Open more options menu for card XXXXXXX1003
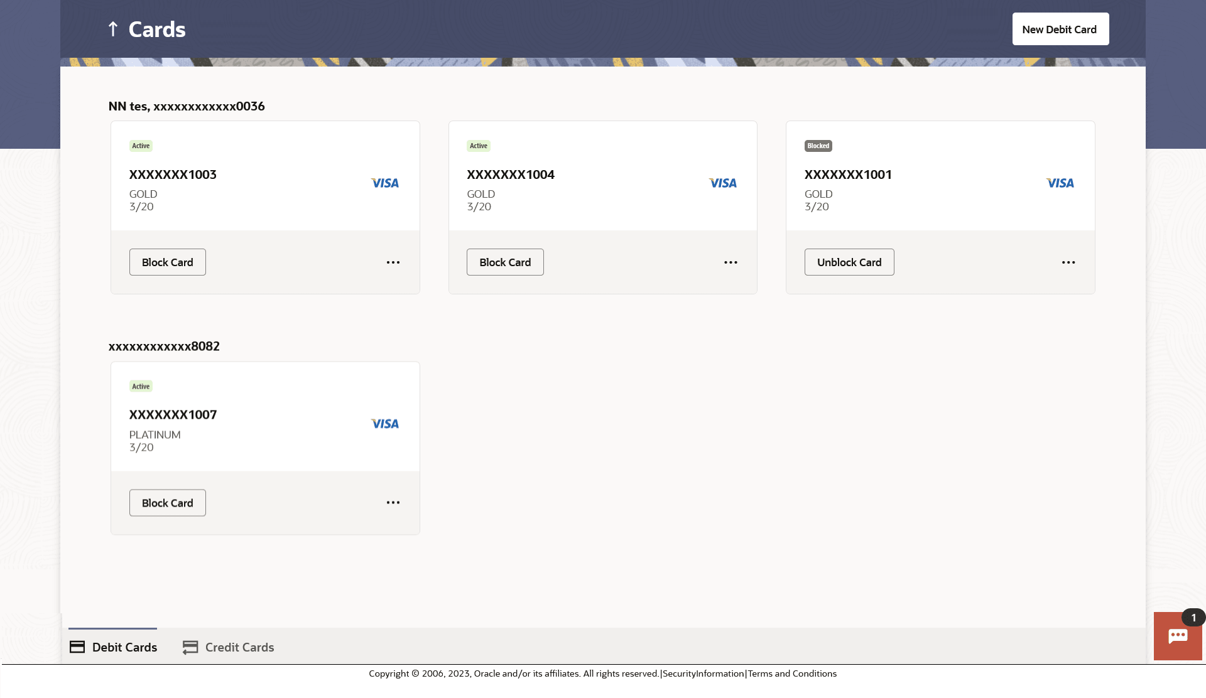 click(x=393, y=262)
